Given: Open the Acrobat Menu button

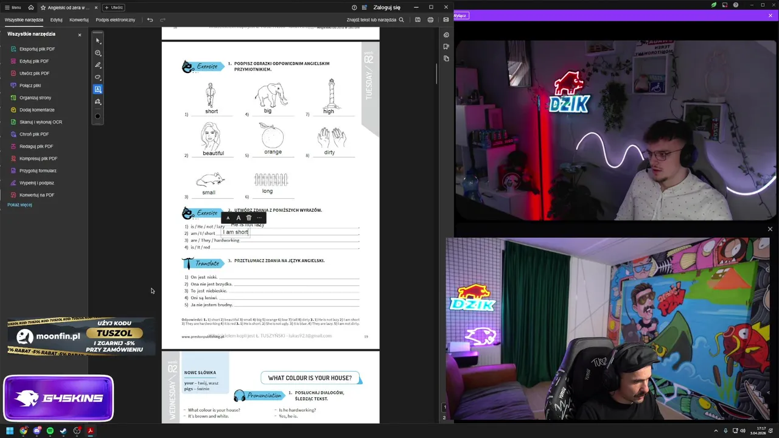Looking at the screenshot, I should (x=12, y=7).
